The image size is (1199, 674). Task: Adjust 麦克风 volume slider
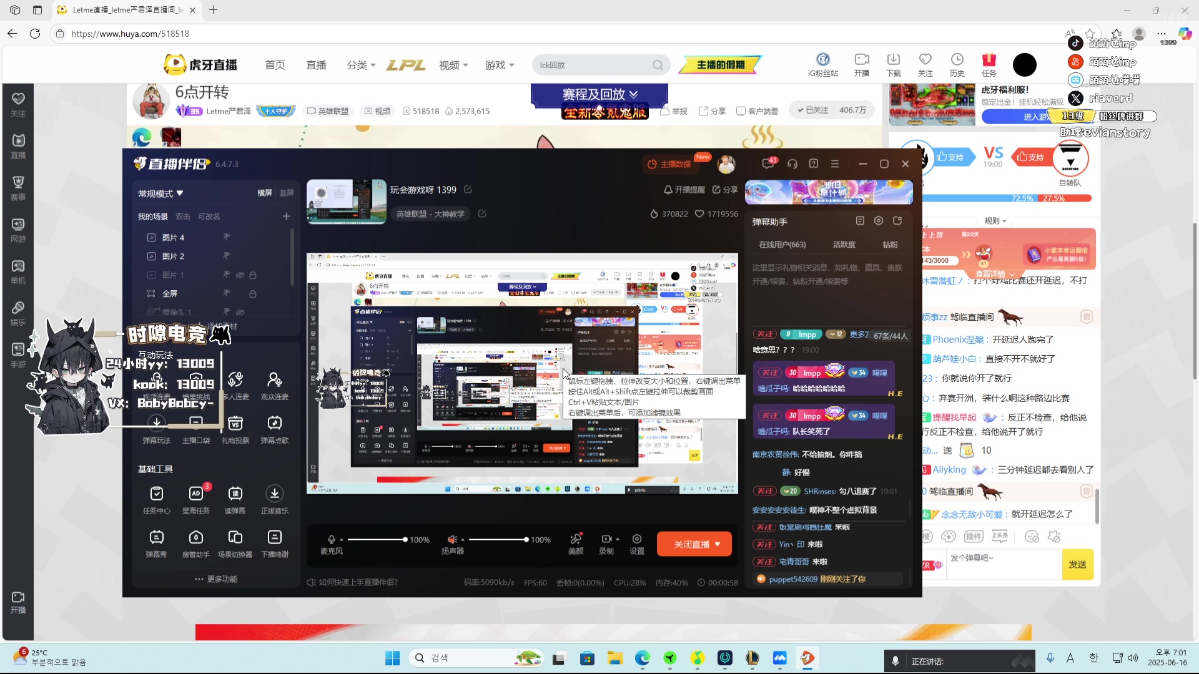tap(377, 539)
